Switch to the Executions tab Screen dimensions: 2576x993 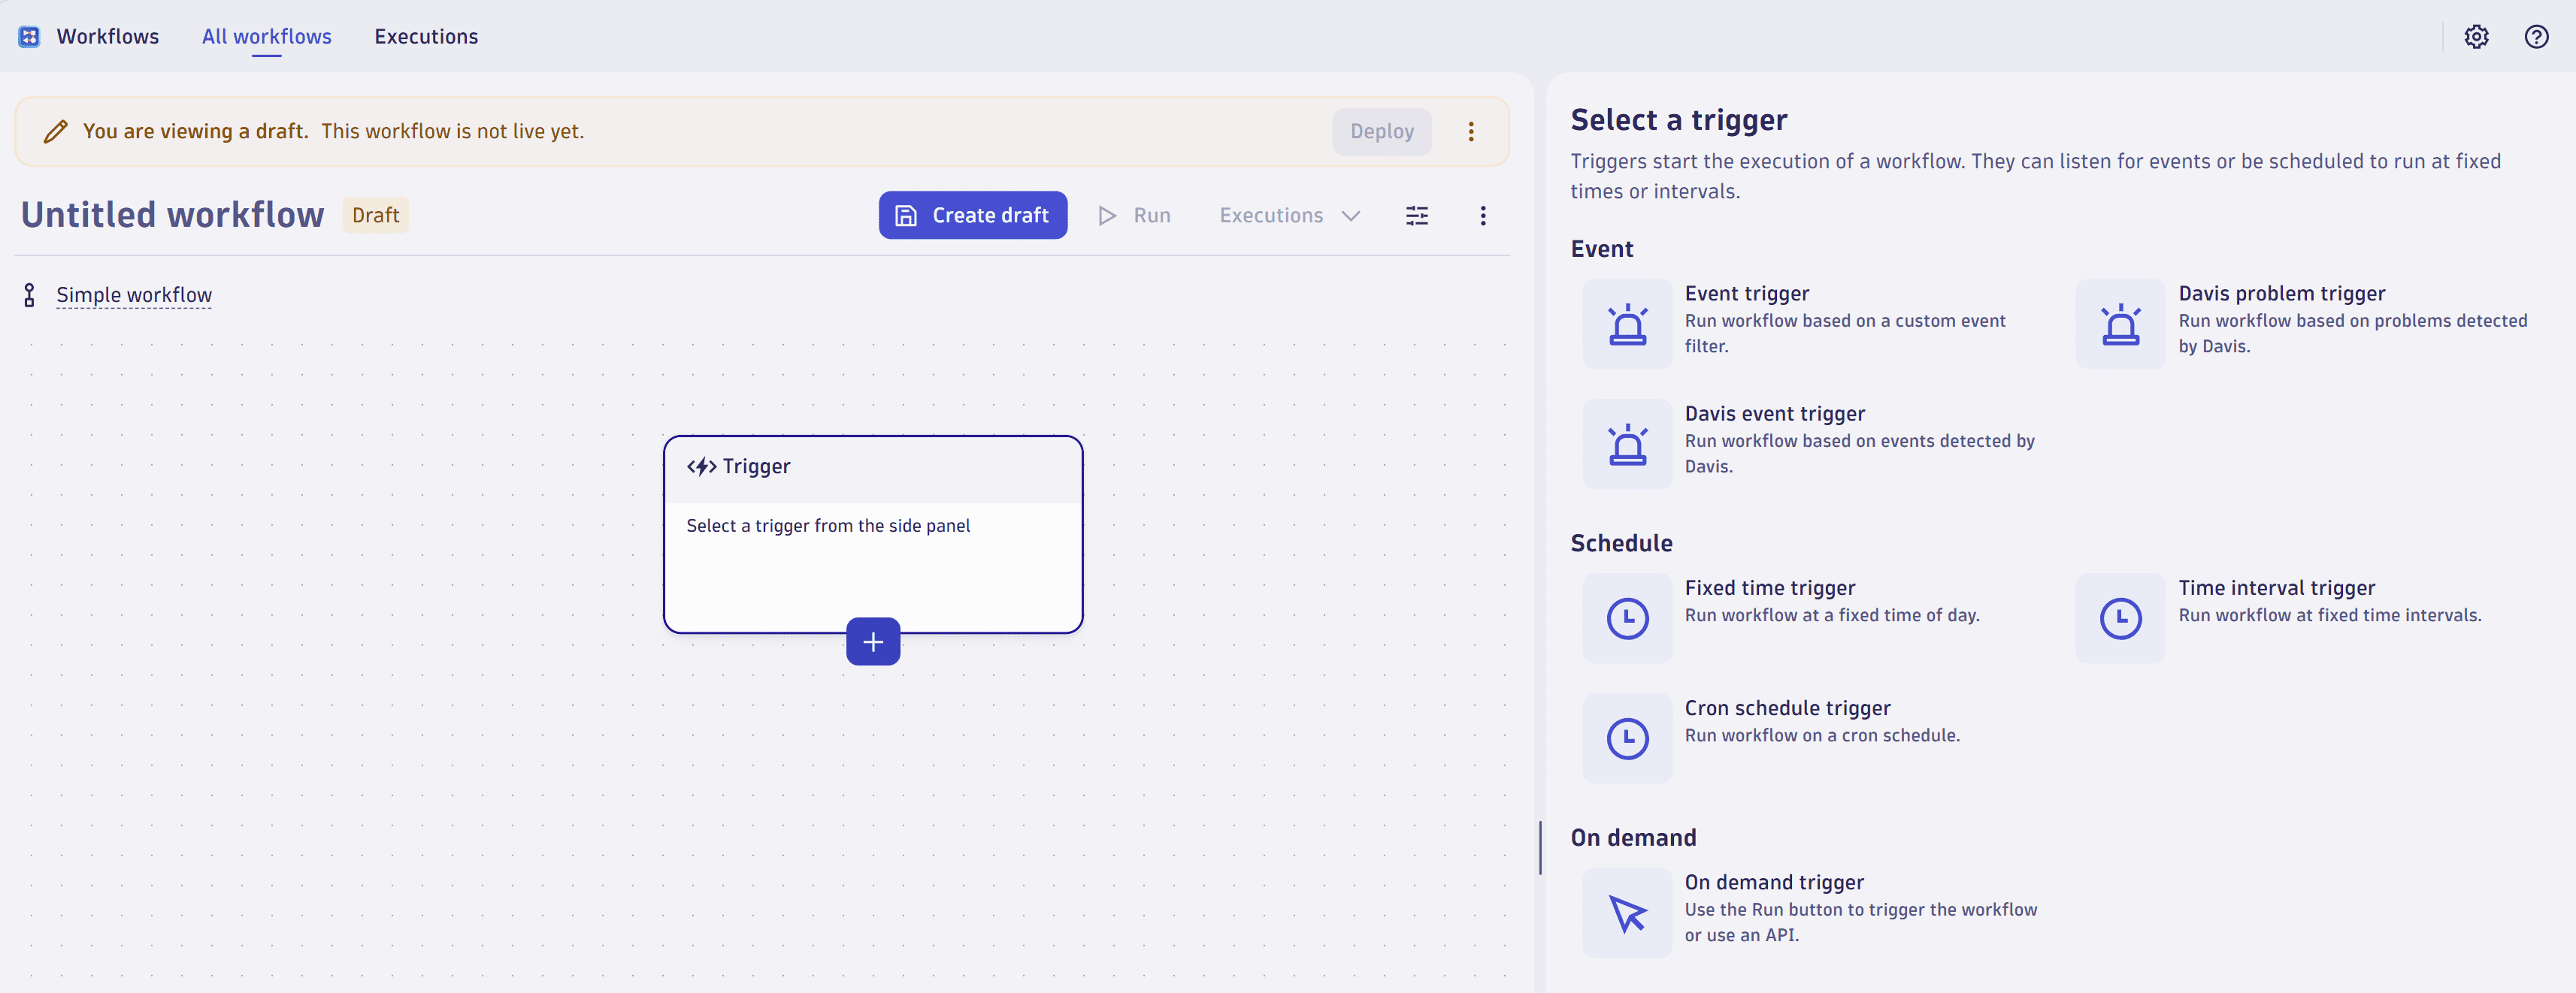pos(426,37)
